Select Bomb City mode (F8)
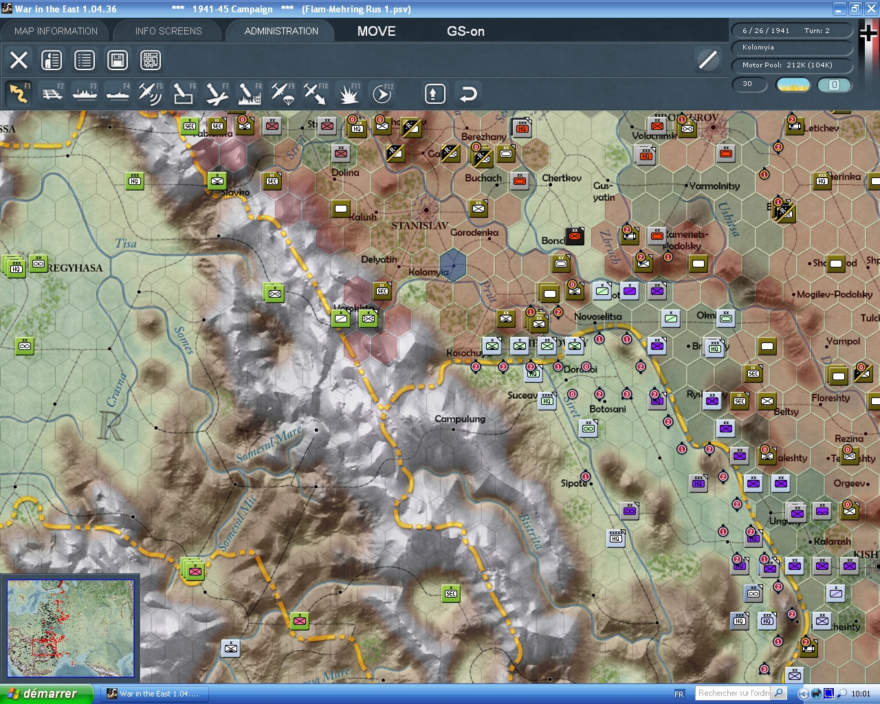Viewport: 880px width, 704px height. [x=250, y=93]
